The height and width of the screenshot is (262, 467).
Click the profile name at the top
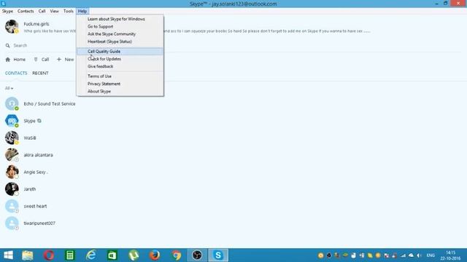click(36, 24)
